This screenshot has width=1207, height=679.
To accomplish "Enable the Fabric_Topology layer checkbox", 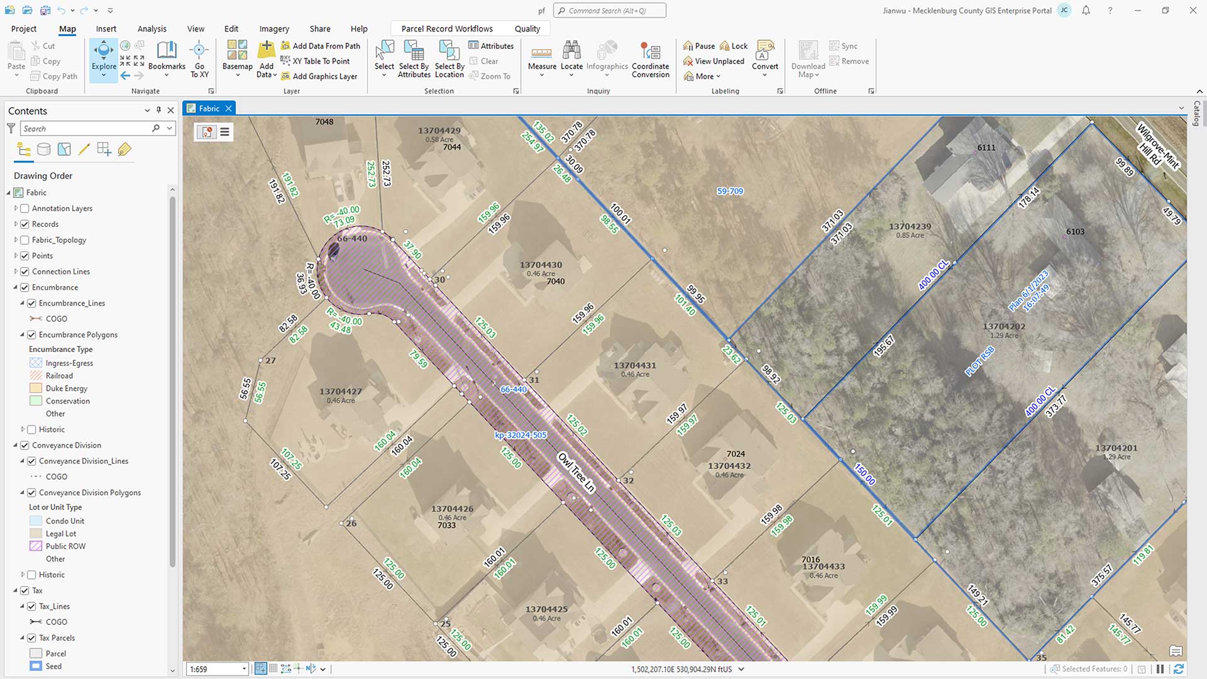I will click(x=25, y=240).
